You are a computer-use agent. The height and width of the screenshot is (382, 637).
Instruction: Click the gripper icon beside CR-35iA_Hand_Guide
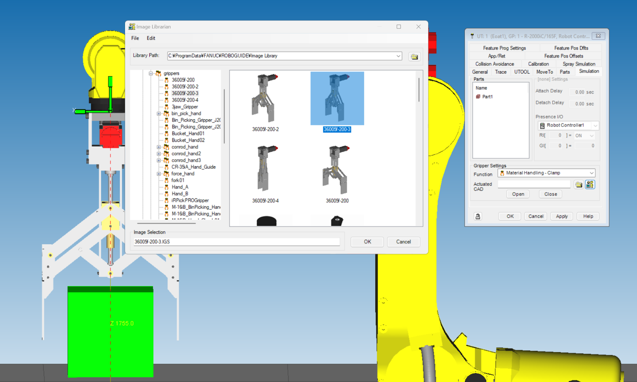[166, 167]
